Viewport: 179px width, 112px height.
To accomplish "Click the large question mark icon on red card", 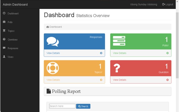I will click(117, 68).
